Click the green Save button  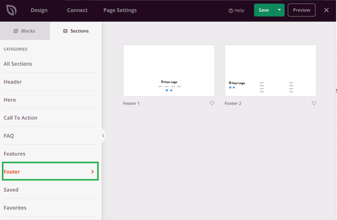[264, 10]
